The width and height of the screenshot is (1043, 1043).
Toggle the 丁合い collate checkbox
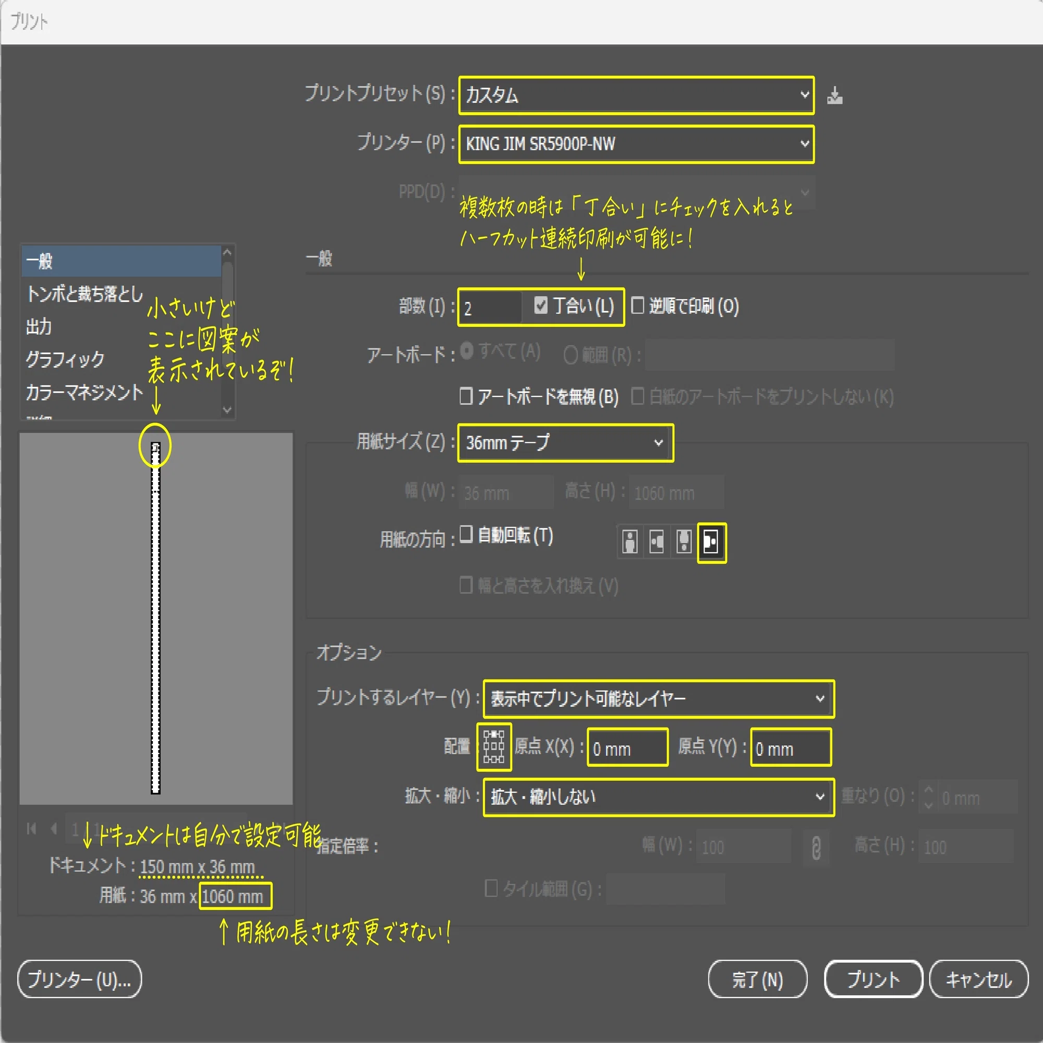point(540,305)
